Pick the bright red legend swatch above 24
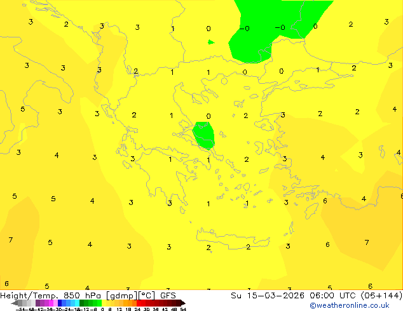Screen dimensions: 403x311 pos(139,303)
